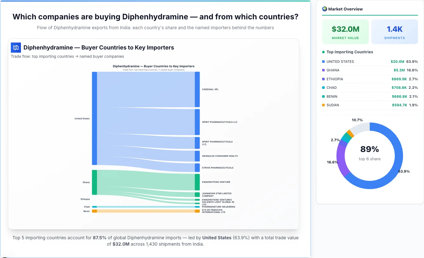Select SPIRIT PHARMACEUTICALS LLC in the Sankey diagram
424x258 pixels.
coord(197,122)
